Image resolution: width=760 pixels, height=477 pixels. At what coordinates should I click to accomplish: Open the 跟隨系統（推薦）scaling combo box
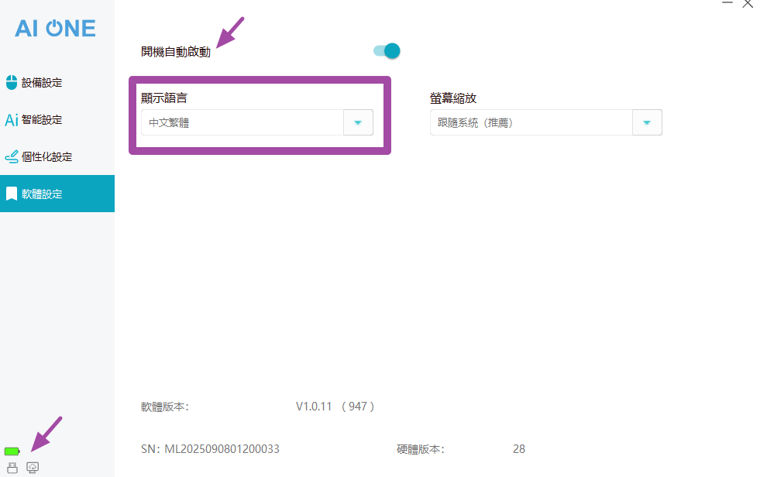pyautogui.click(x=531, y=122)
